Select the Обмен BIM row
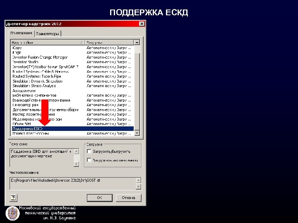The image size is (298, 223). click(72, 124)
